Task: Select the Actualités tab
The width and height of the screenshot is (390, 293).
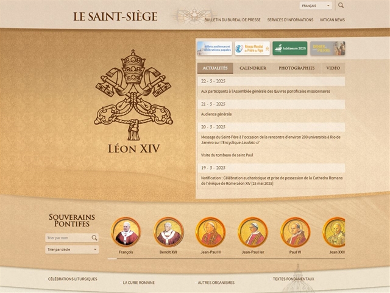Action: [x=215, y=68]
